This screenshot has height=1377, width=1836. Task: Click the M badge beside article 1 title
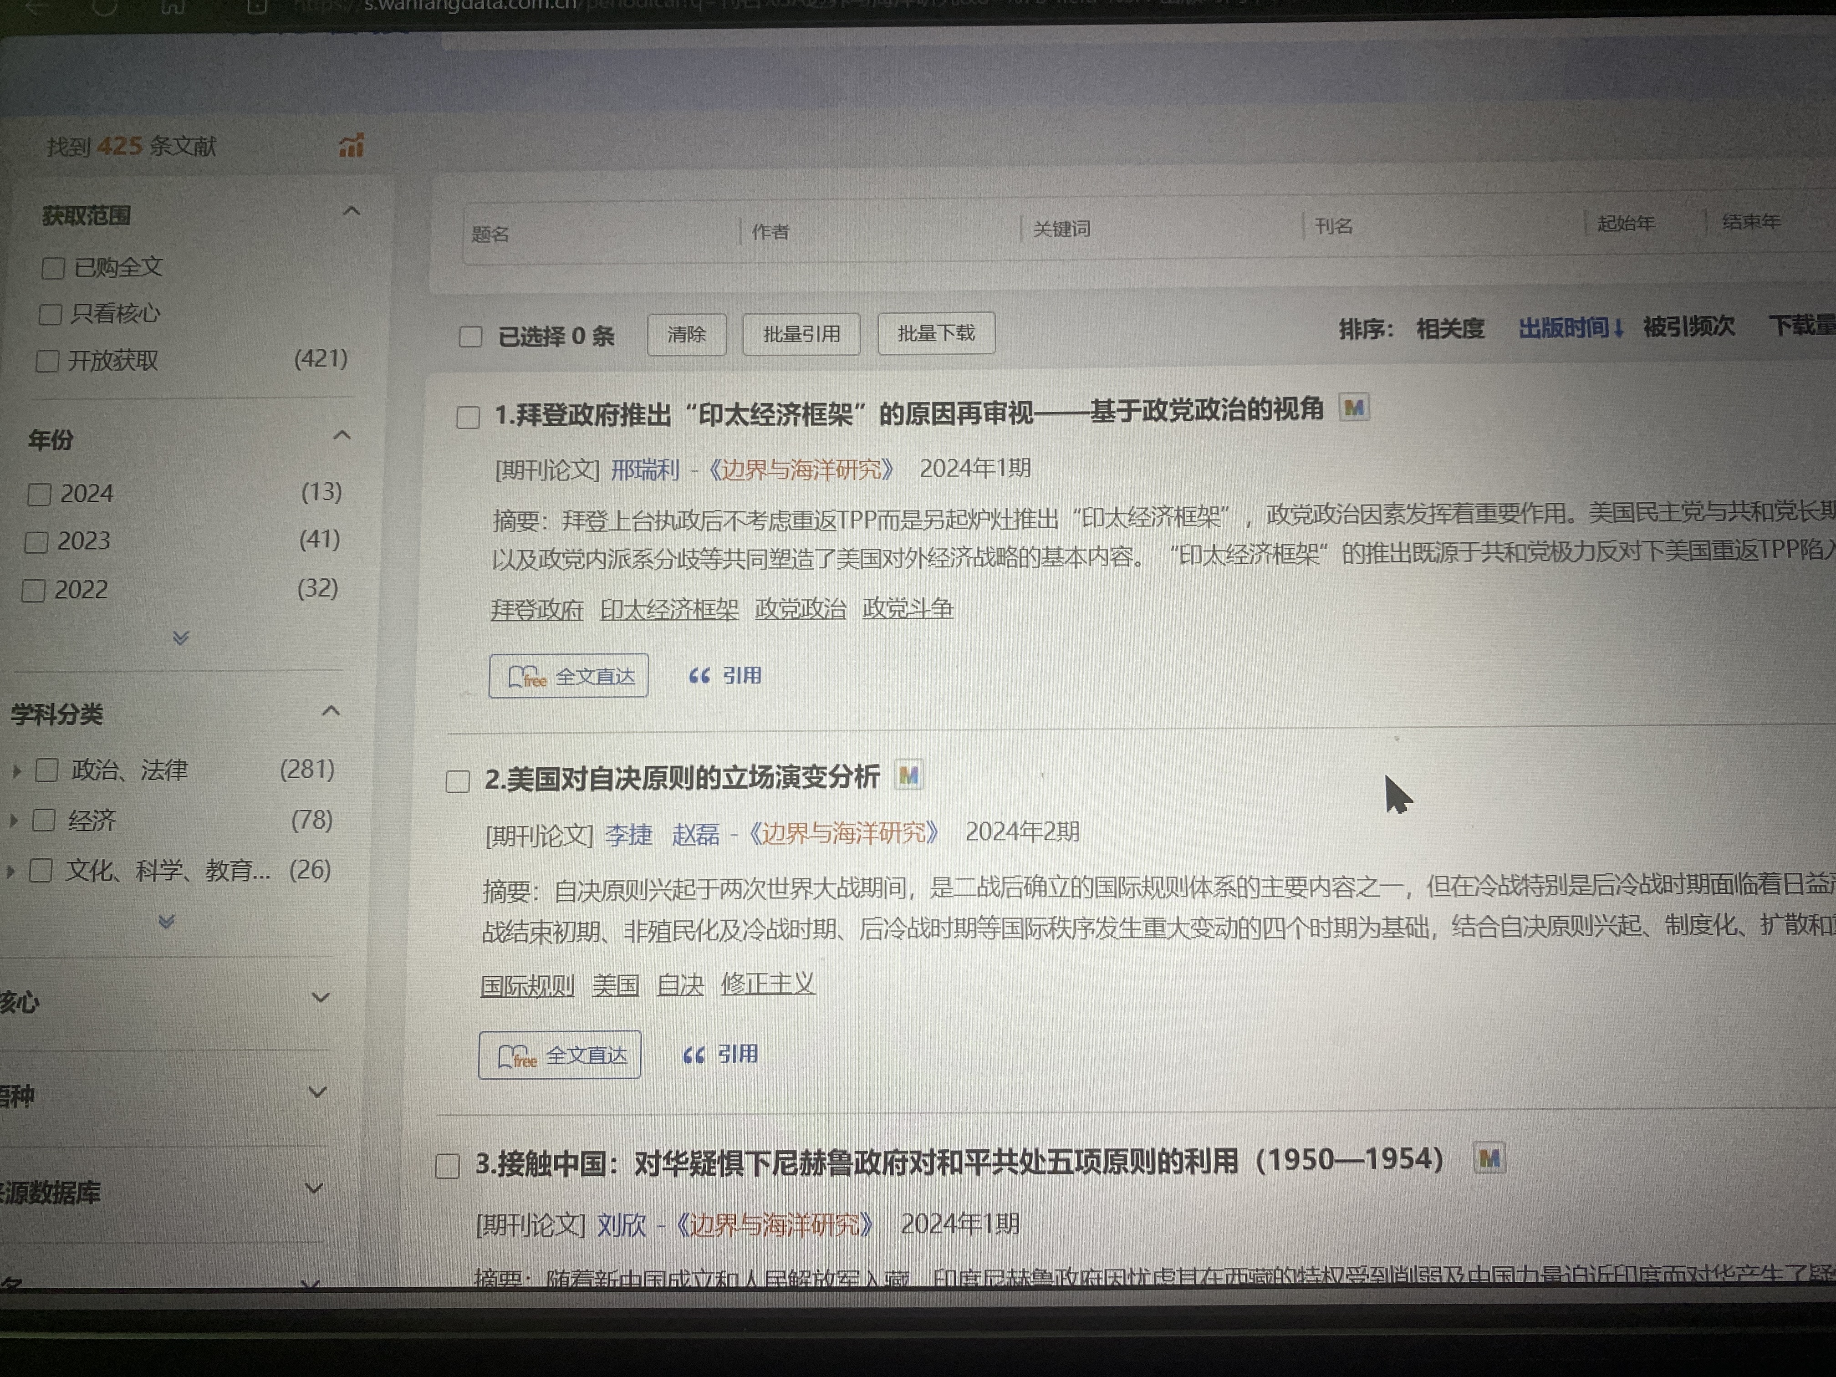(1354, 408)
